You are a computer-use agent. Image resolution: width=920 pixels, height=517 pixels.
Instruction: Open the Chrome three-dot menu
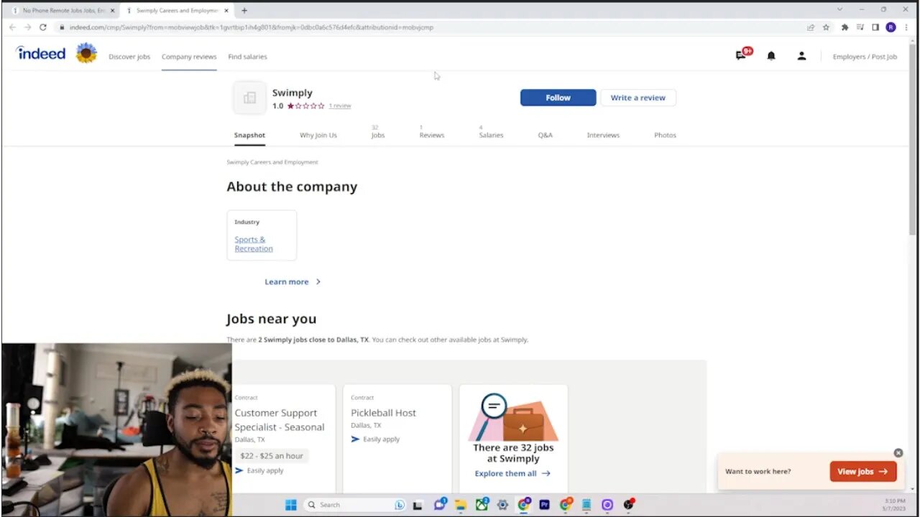click(x=906, y=27)
